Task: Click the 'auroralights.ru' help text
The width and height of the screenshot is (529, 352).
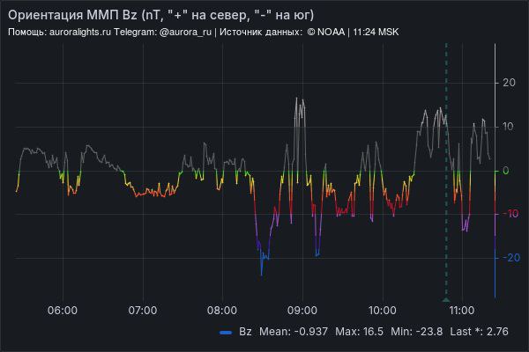Action: (x=80, y=33)
